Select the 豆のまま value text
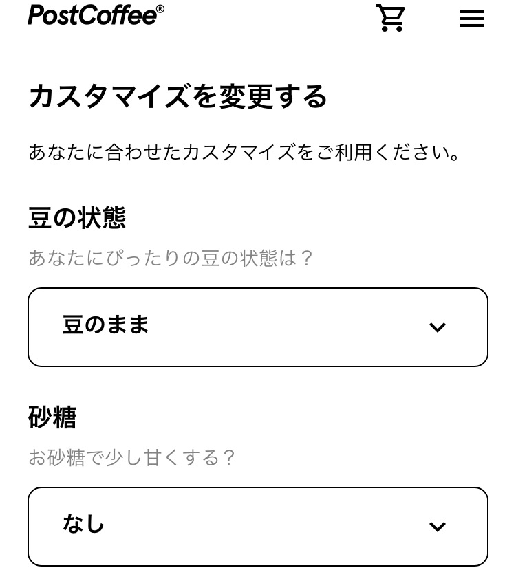The image size is (516, 581). click(106, 325)
